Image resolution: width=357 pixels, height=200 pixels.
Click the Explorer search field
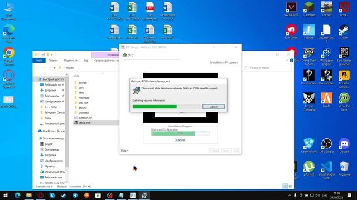[x=268, y=68]
